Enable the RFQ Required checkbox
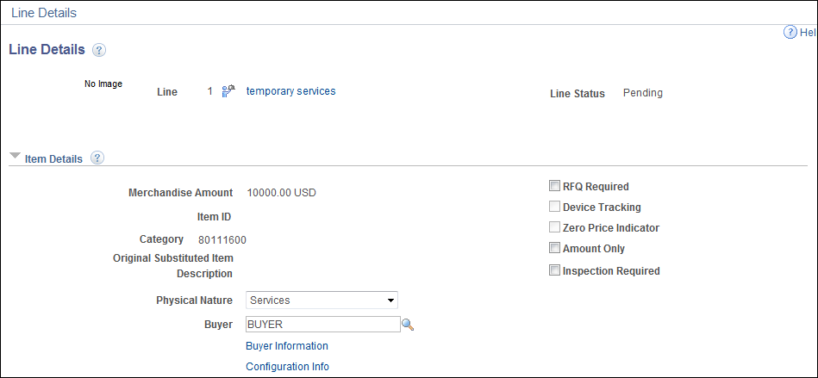The image size is (818, 378). tap(554, 186)
